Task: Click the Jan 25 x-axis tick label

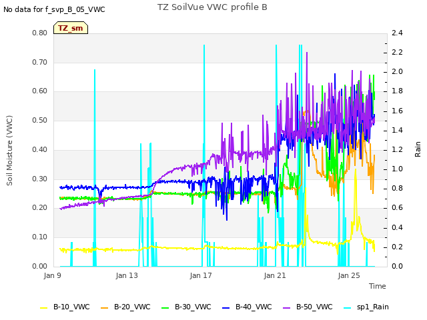Action: [x=349, y=275]
